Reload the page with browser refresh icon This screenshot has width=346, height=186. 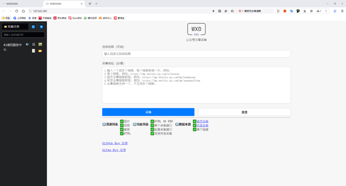click(x=17, y=11)
